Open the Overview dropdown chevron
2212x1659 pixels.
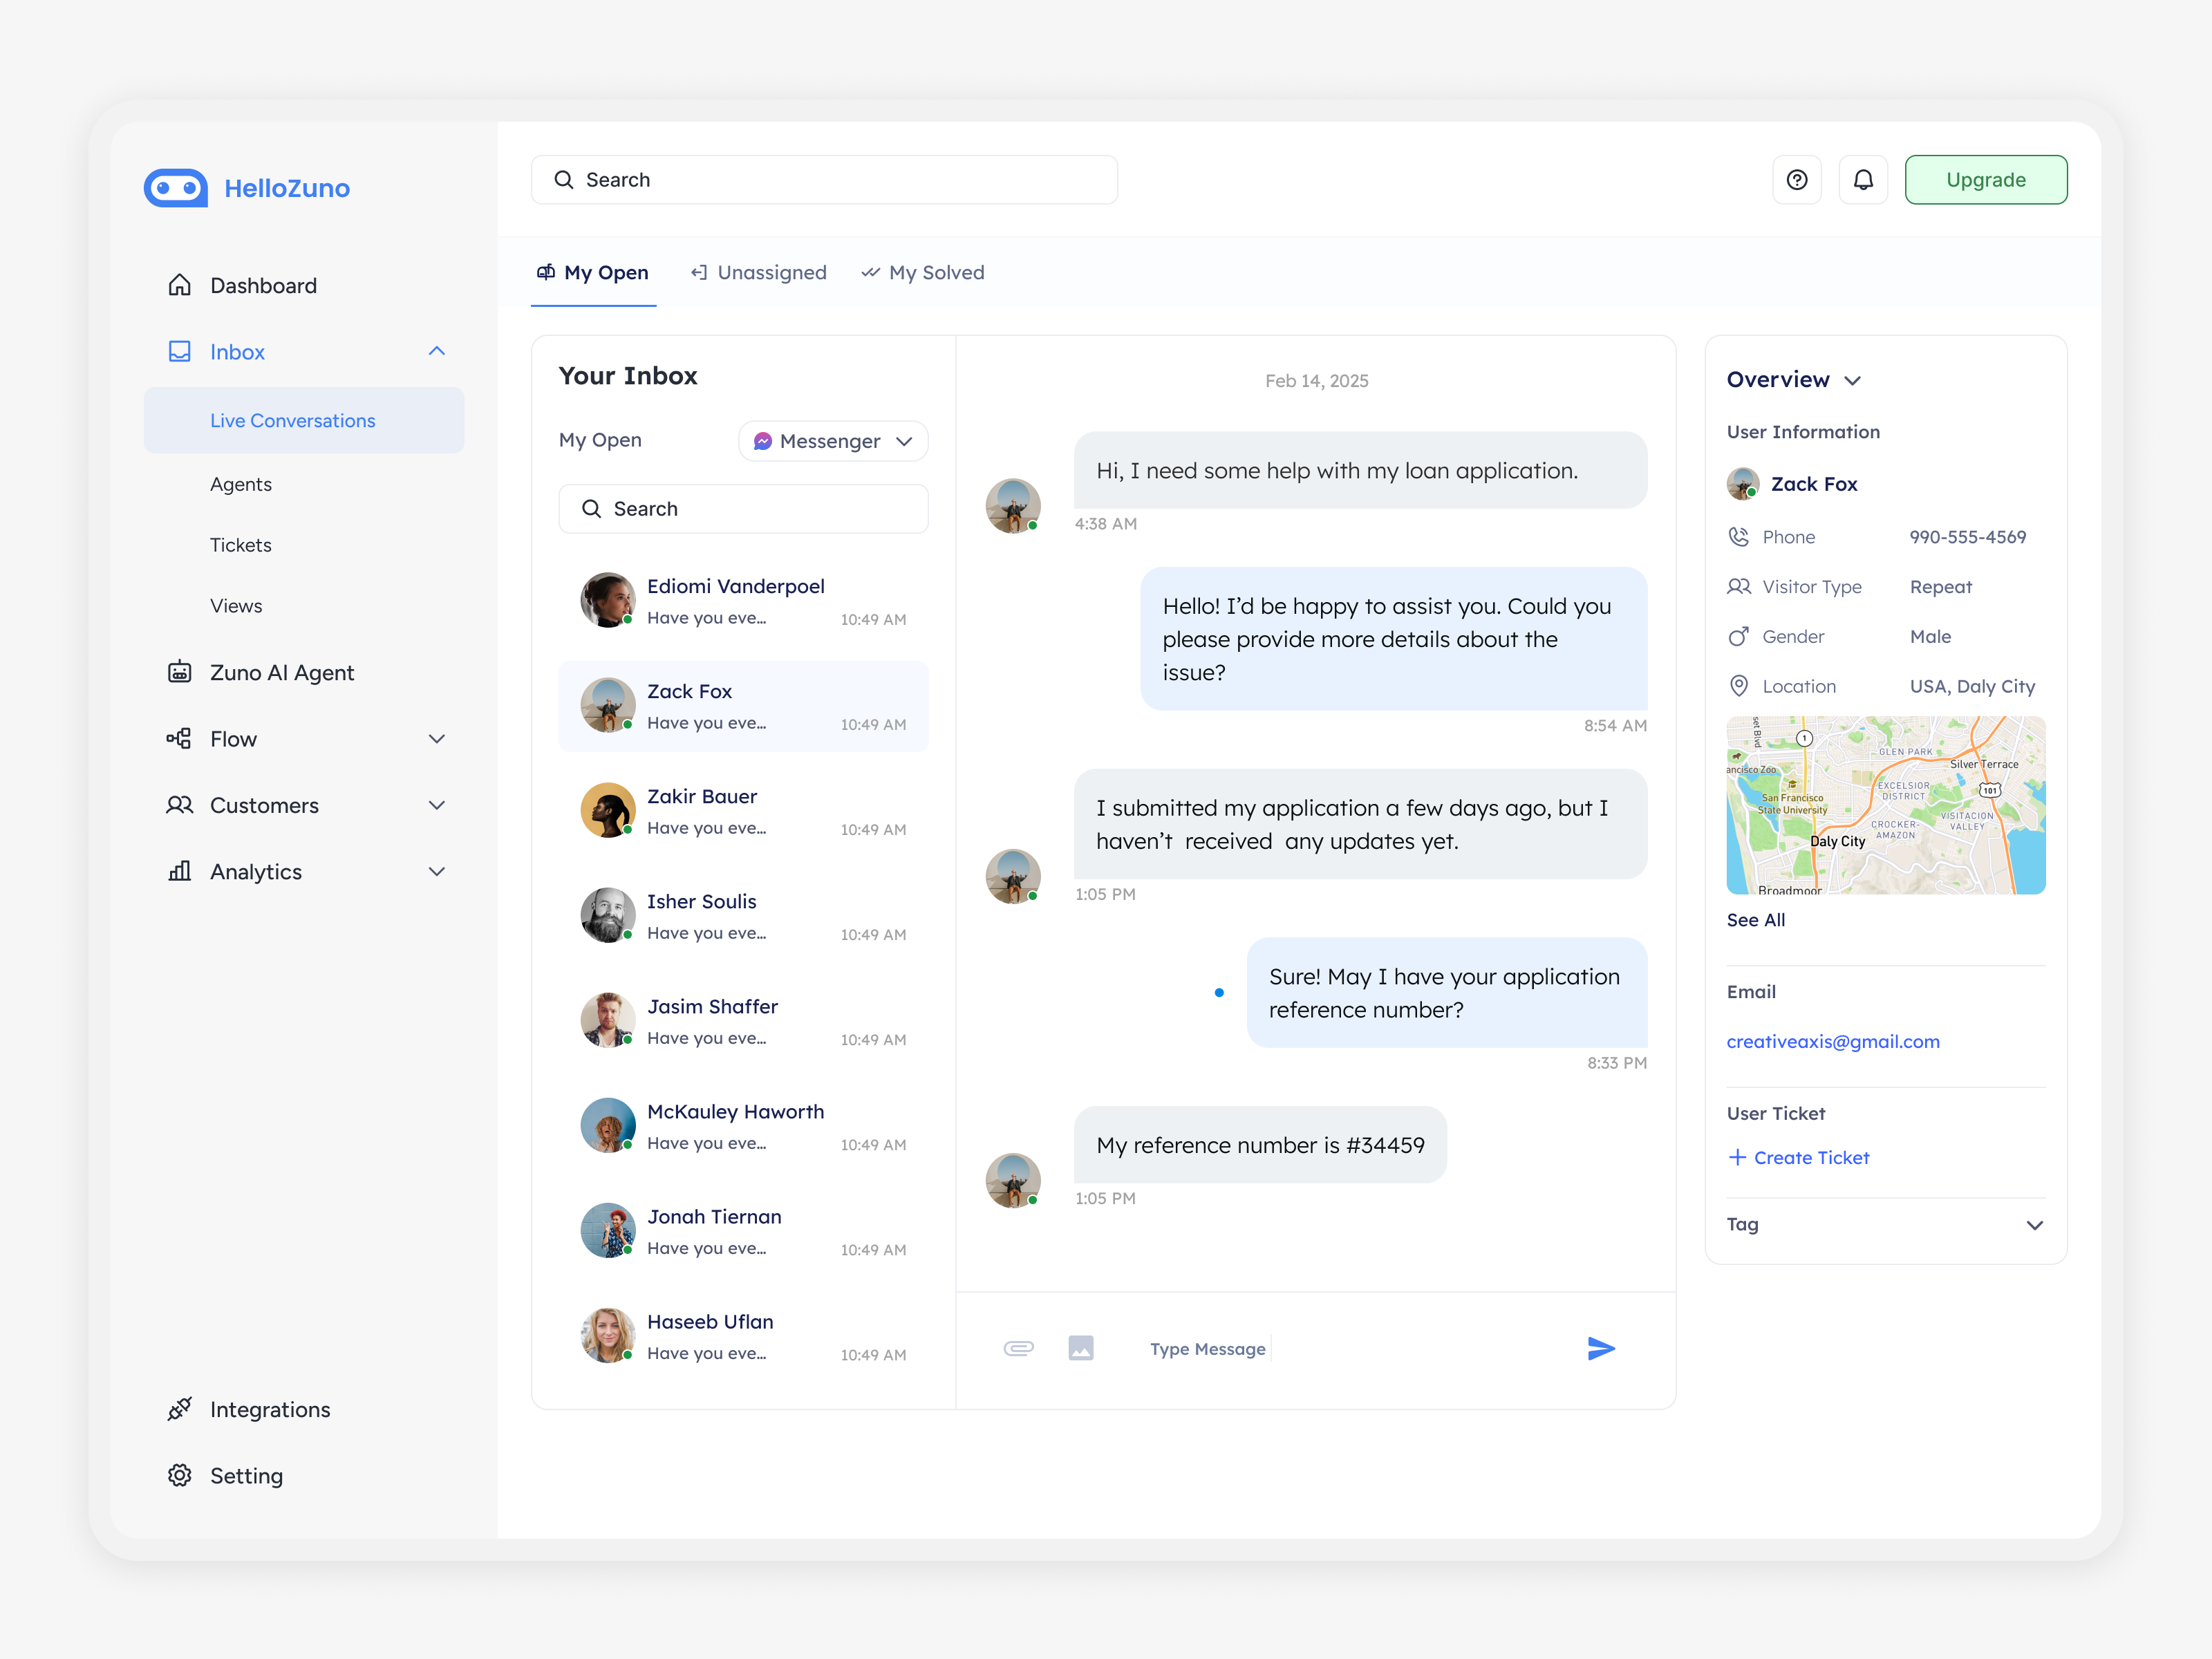[1852, 380]
